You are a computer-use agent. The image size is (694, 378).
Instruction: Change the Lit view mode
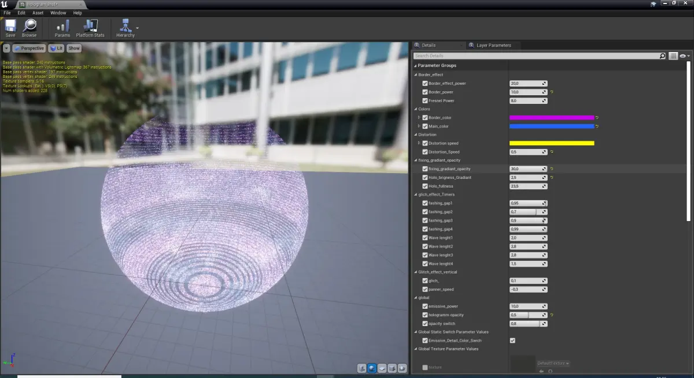pos(56,48)
